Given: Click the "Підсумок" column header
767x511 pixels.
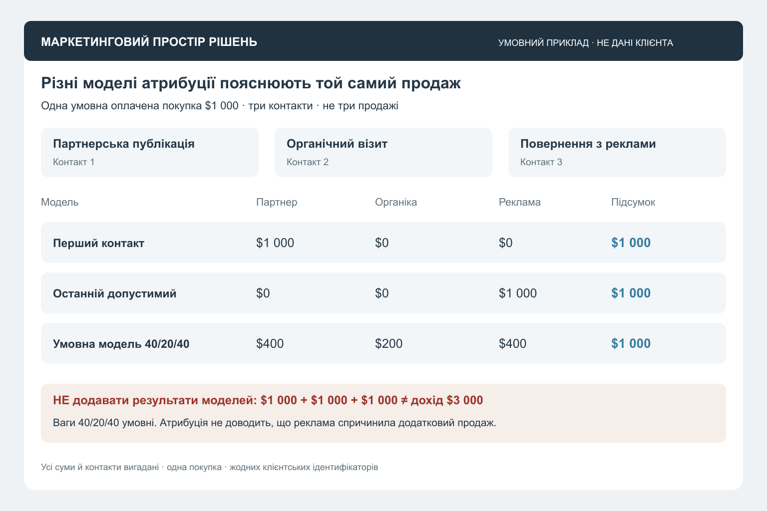Looking at the screenshot, I should tap(633, 202).
